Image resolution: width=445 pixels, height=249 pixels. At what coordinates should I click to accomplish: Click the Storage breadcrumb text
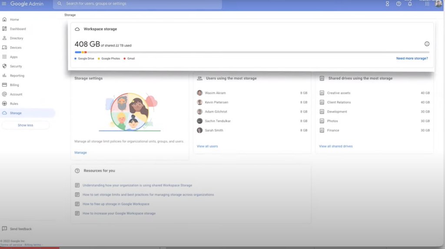(x=70, y=15)
